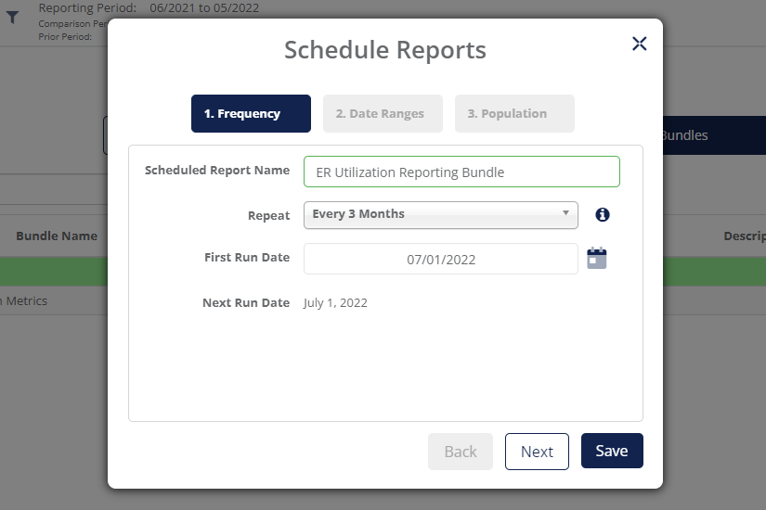Select the 3. Population tab

tap(514, 114)
